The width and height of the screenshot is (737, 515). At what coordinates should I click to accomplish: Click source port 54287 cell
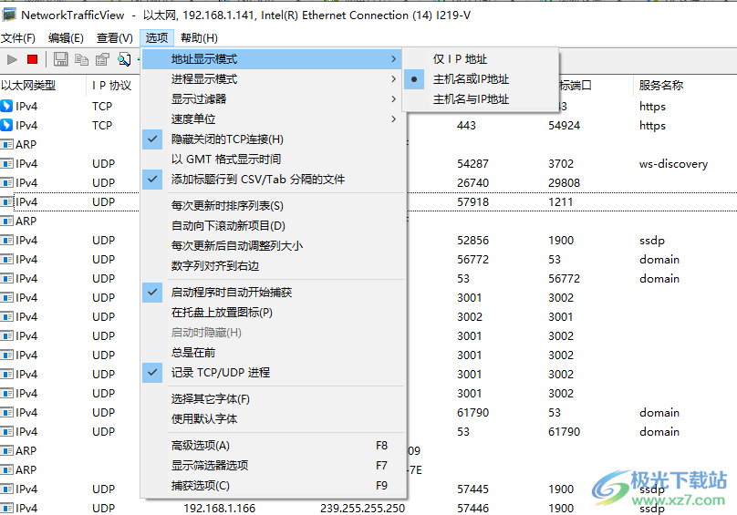472,163
